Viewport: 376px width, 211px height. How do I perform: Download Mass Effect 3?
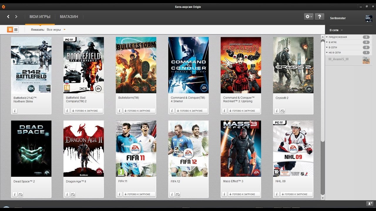pos(244,194)
